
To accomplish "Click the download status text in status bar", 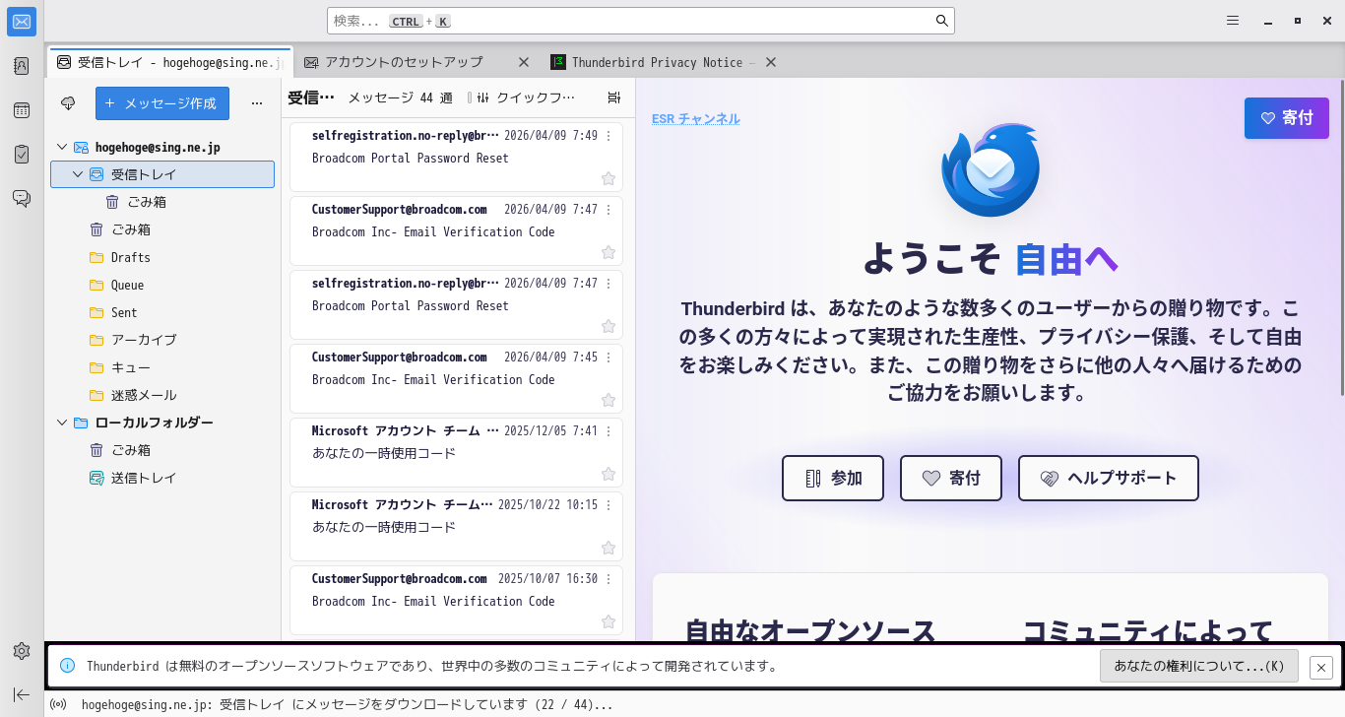I will click(x=348, y=705).
